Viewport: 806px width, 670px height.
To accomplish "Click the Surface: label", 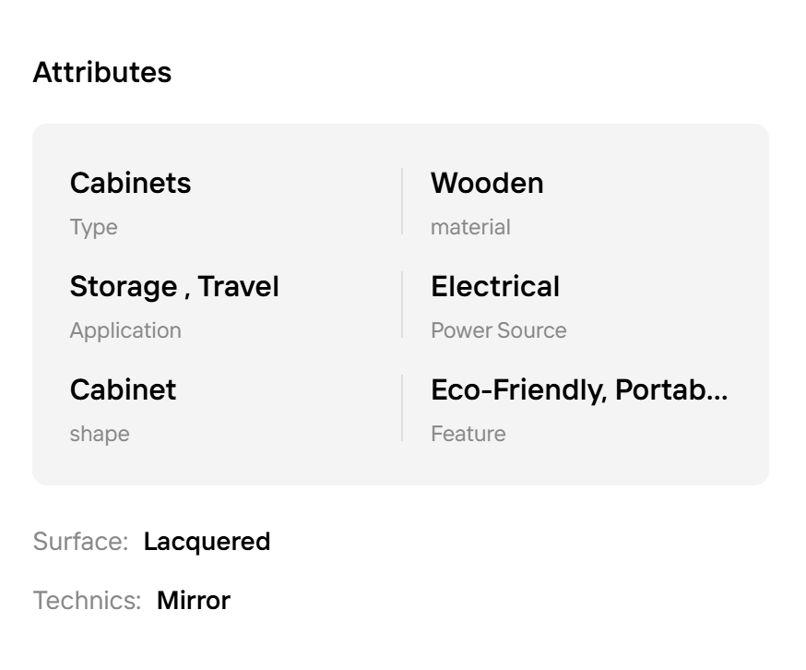I will tap(80, 541).
